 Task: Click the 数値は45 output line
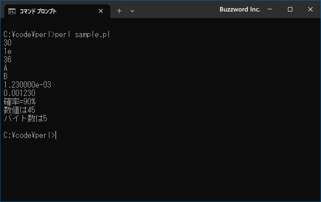point(19,110)
